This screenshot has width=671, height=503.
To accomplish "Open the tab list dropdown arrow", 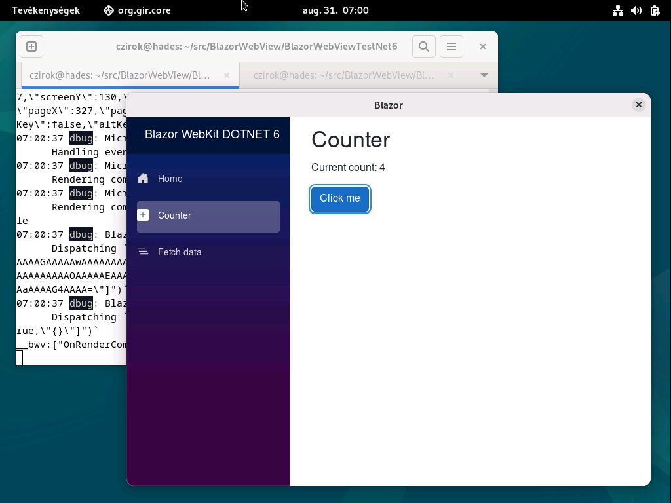I will click(x=484, y=75).
